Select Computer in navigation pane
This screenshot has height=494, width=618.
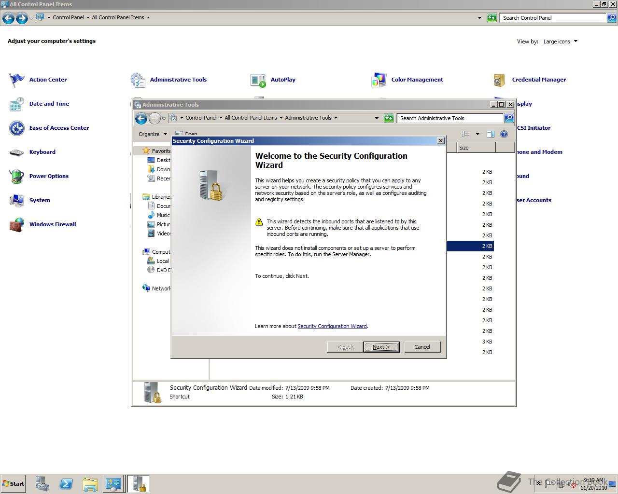coord(161,252)
